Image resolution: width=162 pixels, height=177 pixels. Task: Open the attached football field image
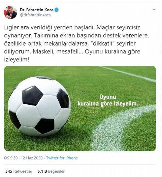pos(80,109)
